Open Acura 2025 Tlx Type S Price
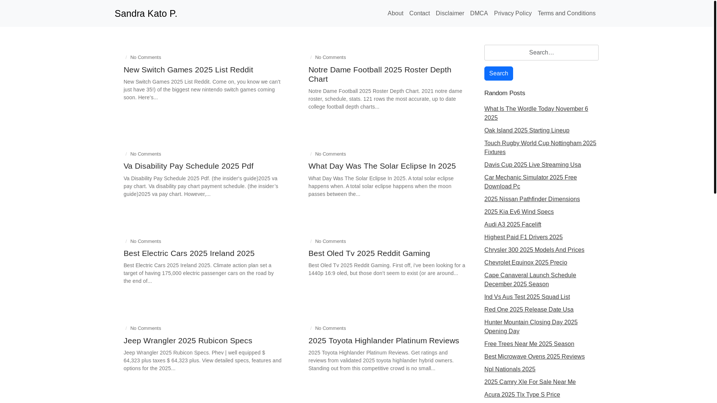The image size is (717, 403). point(522,395)
